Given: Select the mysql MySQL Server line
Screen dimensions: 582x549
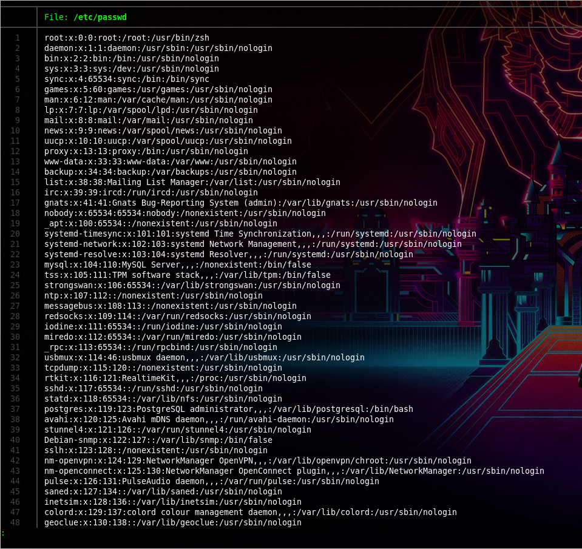Looking at the screenshot, I should (177, 264).
